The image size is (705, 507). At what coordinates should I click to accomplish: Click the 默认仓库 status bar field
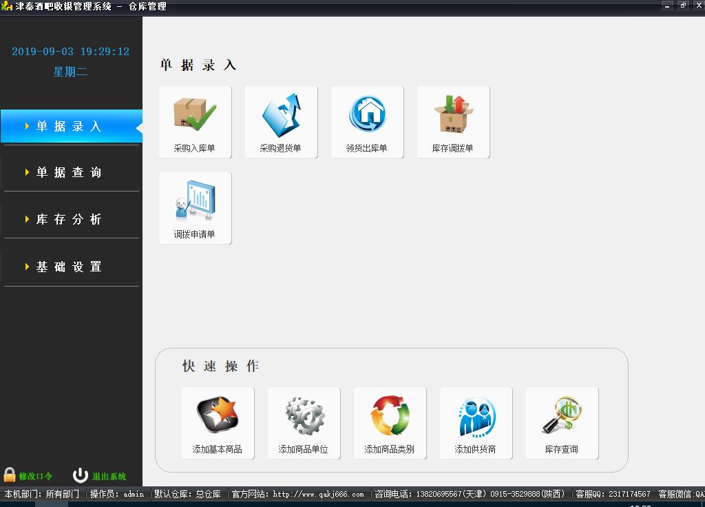(187, 494)
